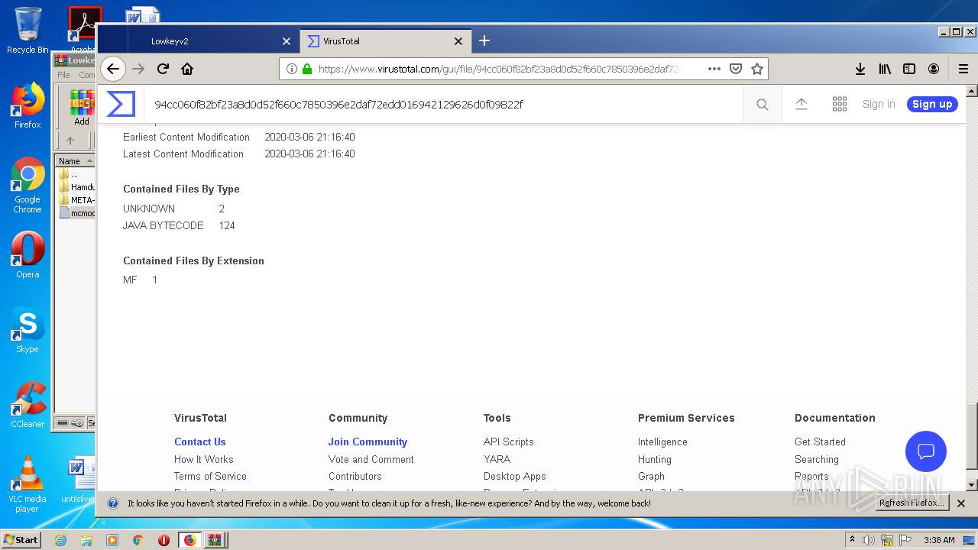
Task: Reload the VirusTotal page
Action: click(x=163, y=69)
